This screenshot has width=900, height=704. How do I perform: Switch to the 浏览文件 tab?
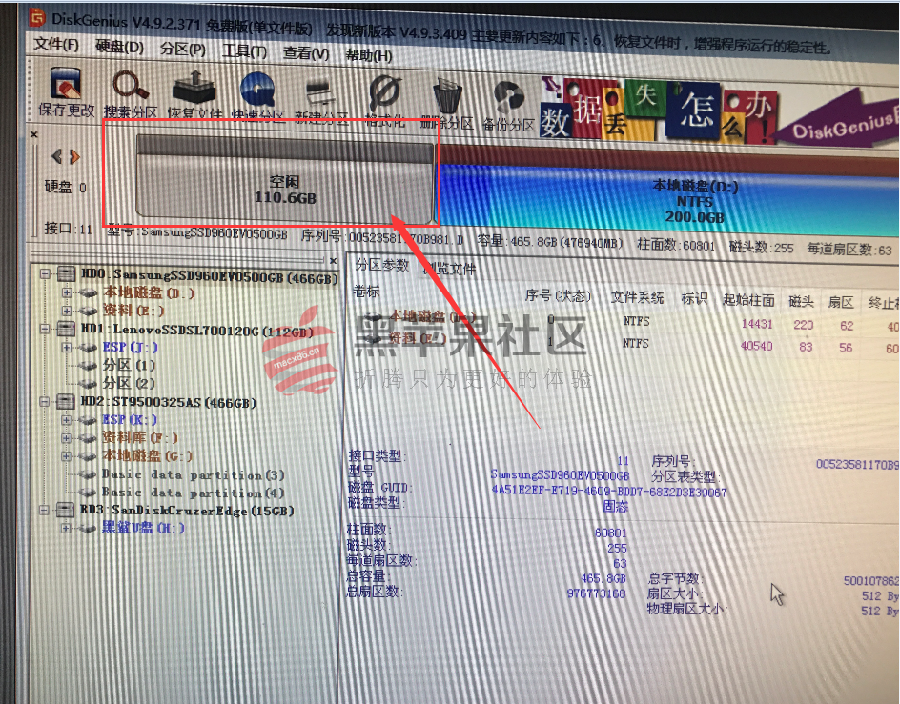pos(451,269)
